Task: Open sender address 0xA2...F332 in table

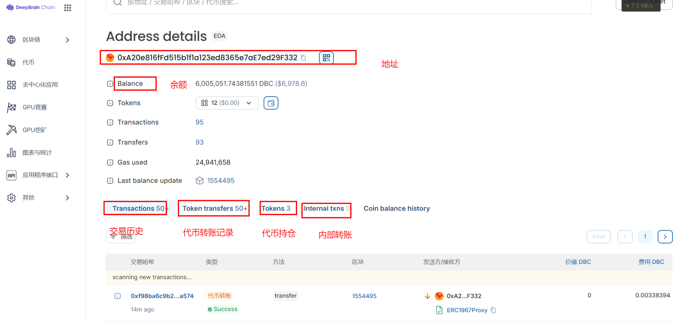Action: [x=464, y=296]
